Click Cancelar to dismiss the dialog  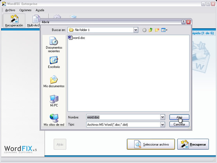(x=179, y=125)
